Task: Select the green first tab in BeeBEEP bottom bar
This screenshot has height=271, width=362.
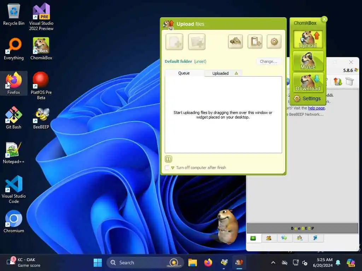Action: point(253,238)
